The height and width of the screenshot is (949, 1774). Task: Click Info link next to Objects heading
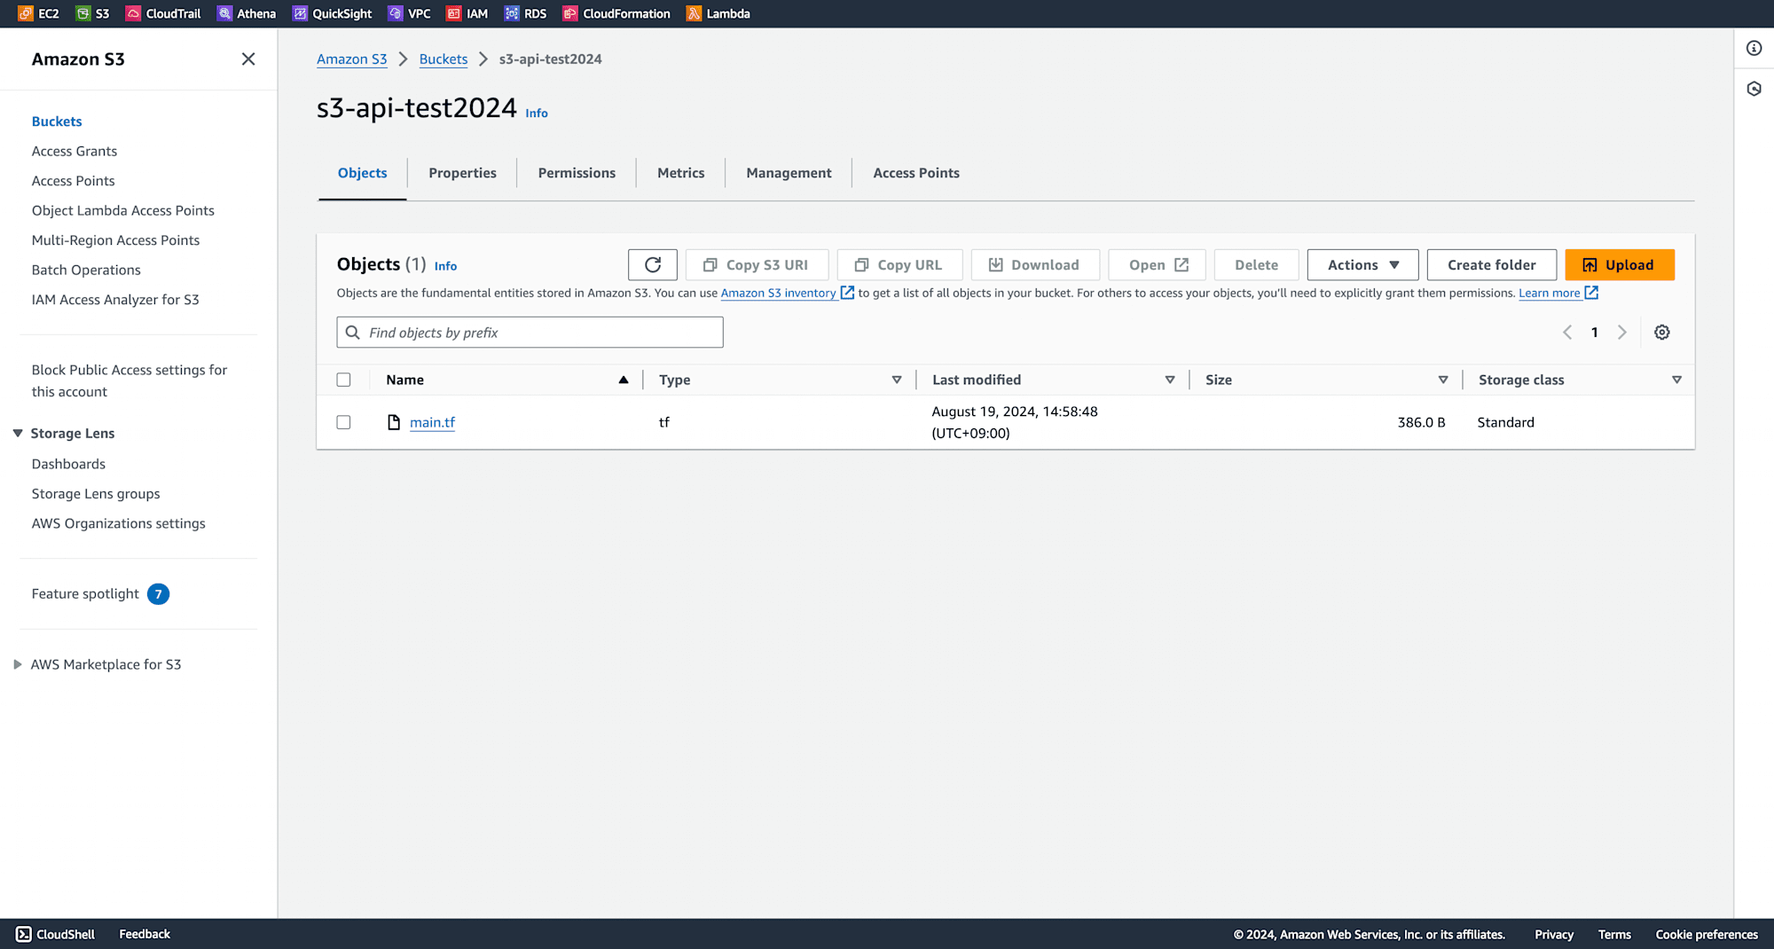point(445,265)
